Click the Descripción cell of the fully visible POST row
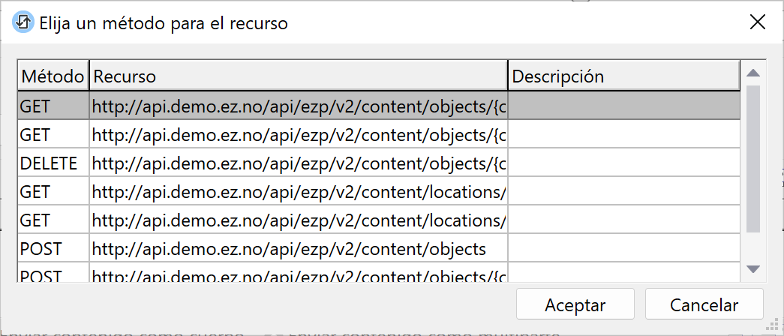Viewport: 784px width, 336px height. pos(623,248)
